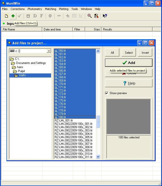The image size is (162, 186).
Task: Select file RZ-LMi_001.fit in the list
Action: (x=64, y=121)
